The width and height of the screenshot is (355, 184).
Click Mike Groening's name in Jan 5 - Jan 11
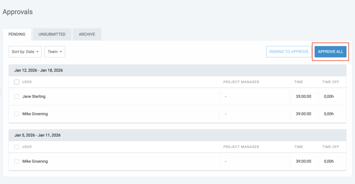[x=35, y=161]
